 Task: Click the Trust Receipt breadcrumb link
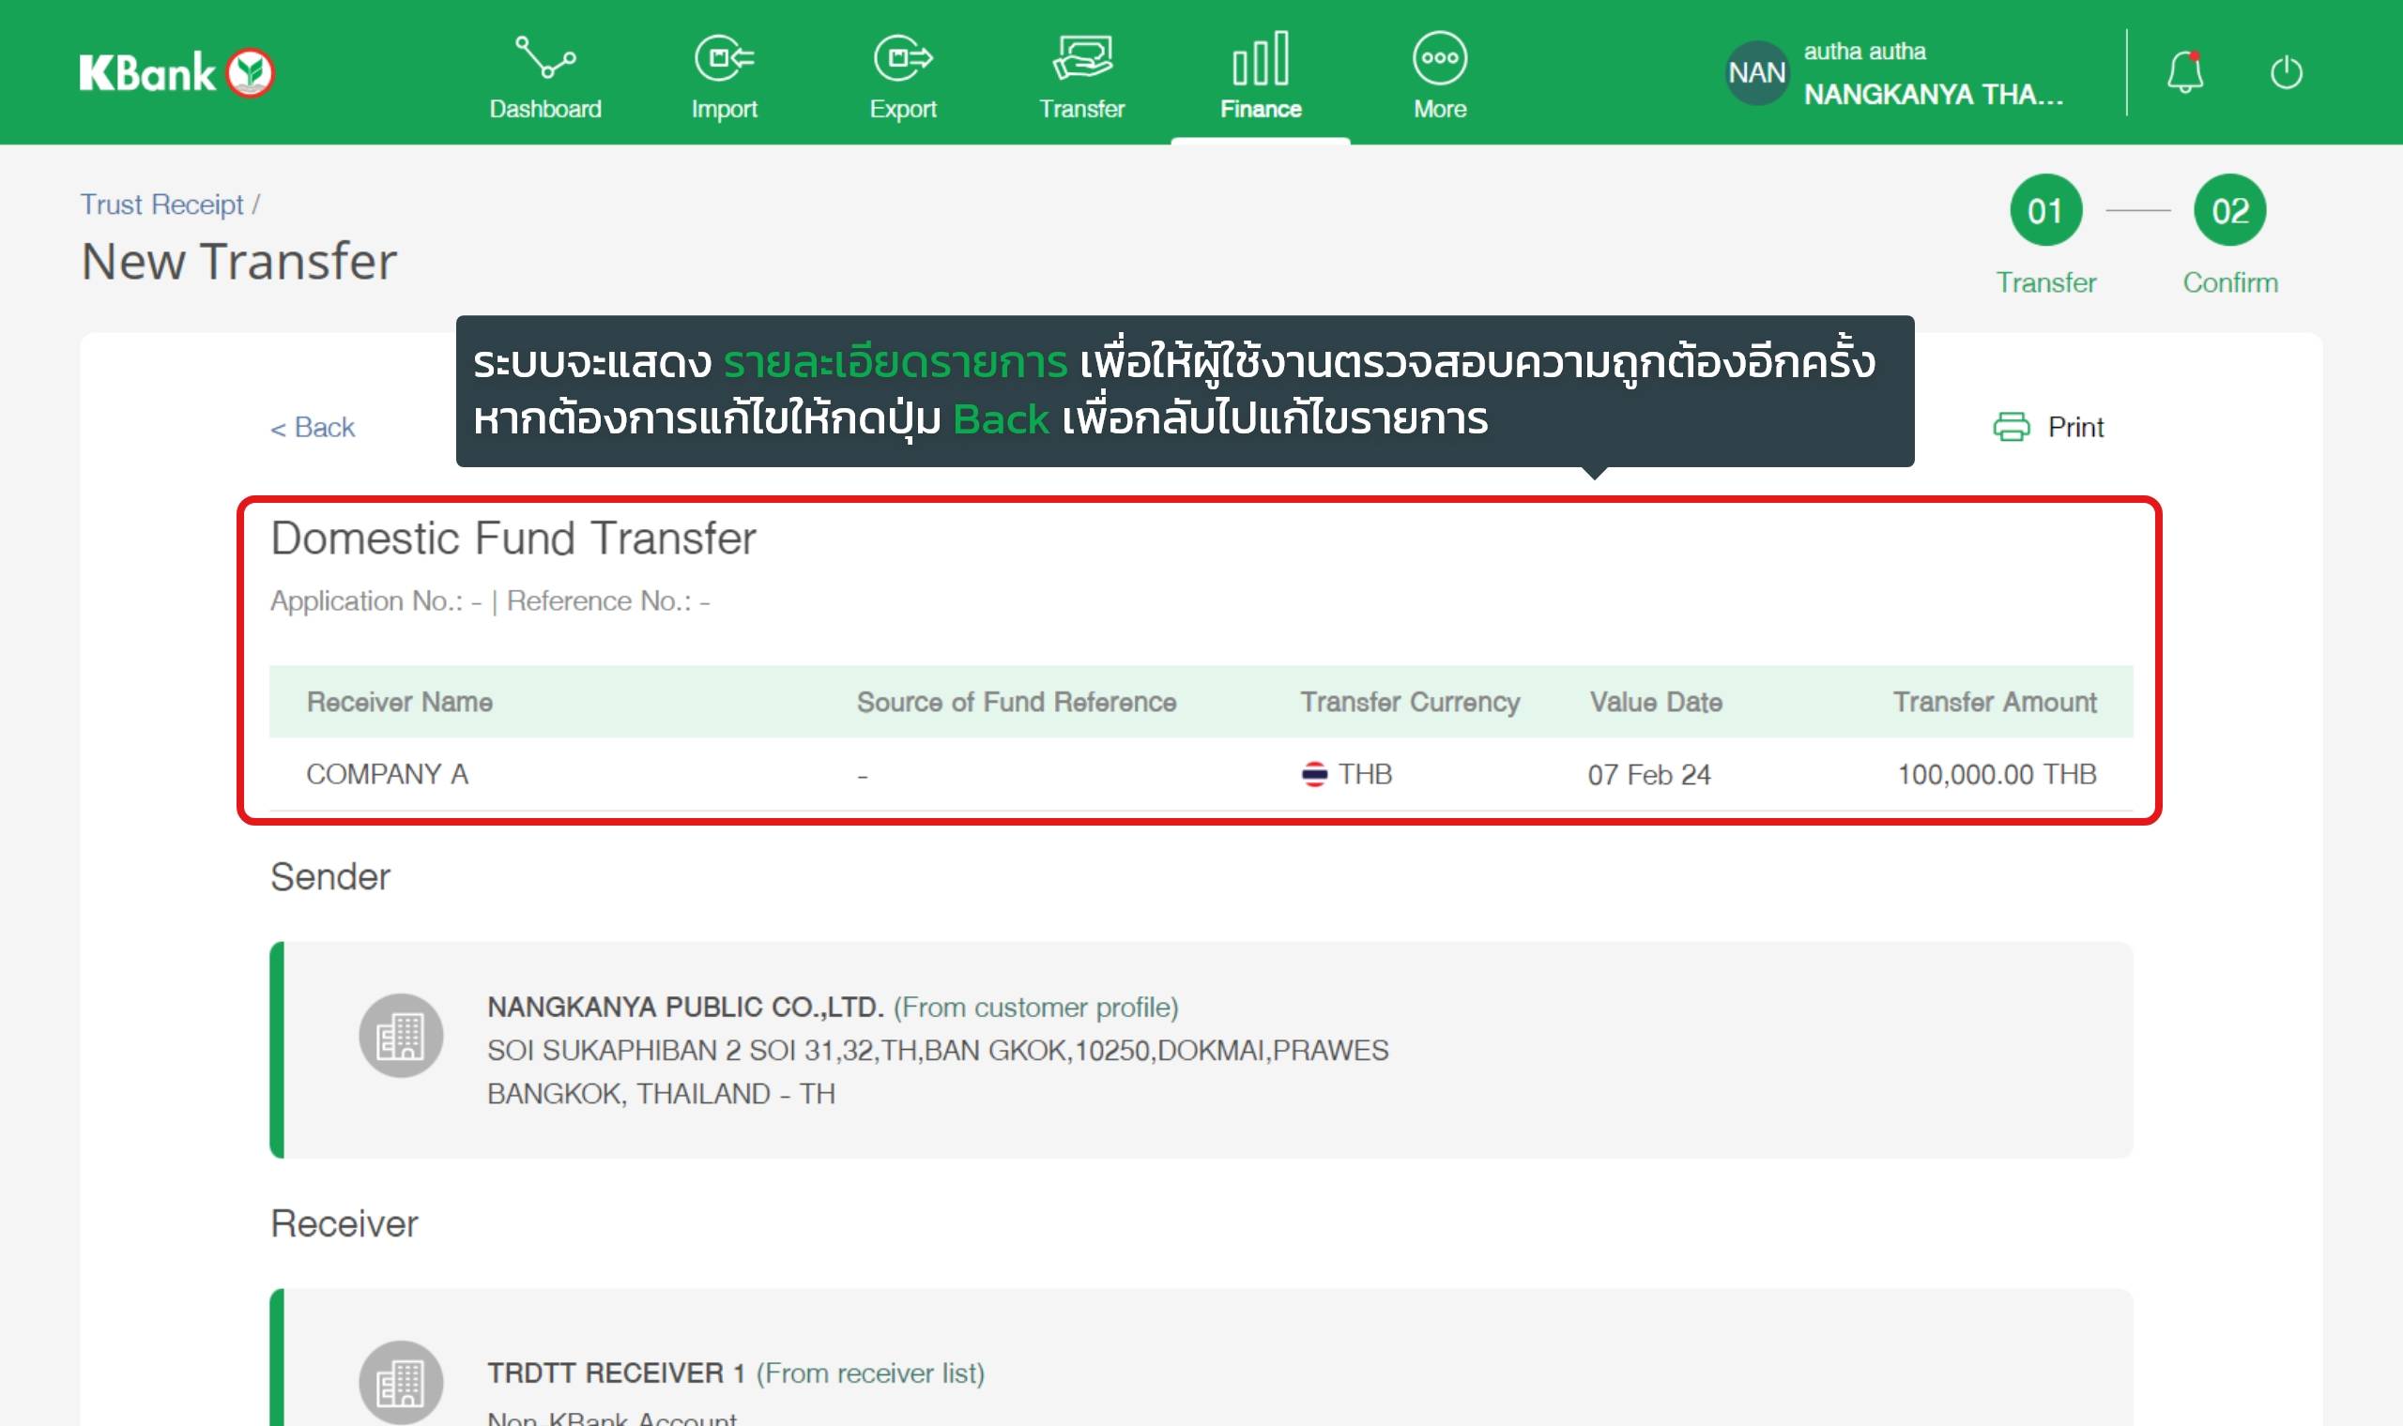coord(161,205)
